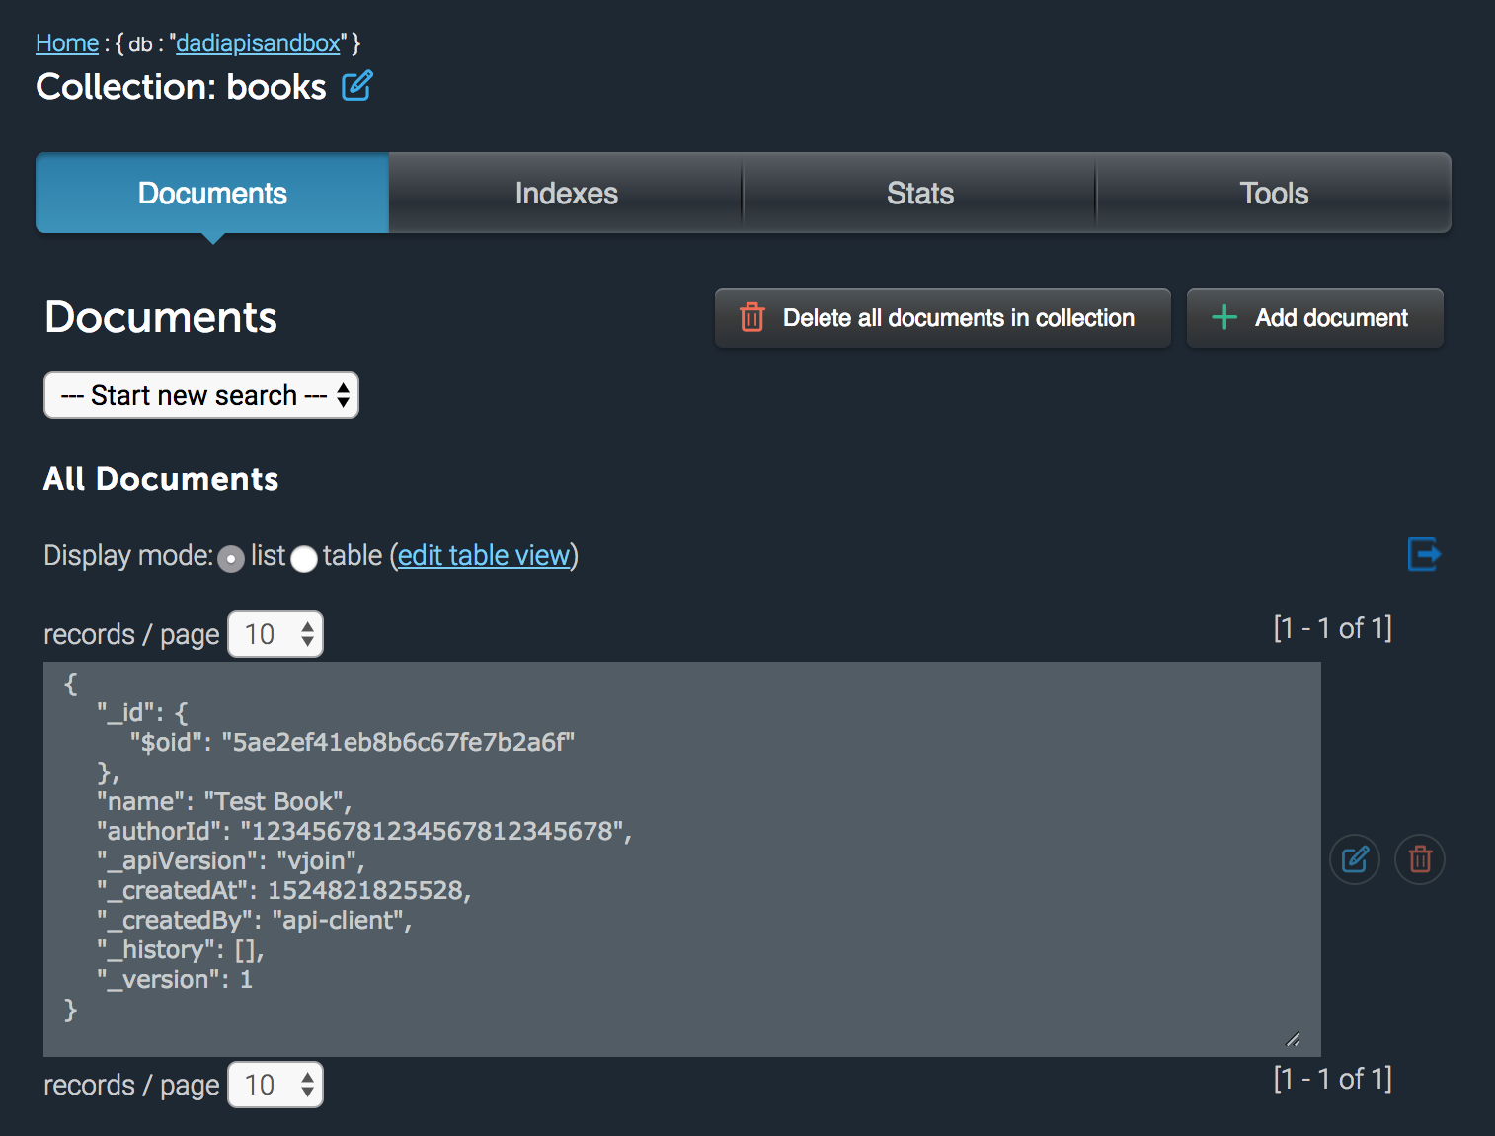Edit the Test Book document
This screenshot has height=1136, width=1495.
click(x=1355, y=859)
